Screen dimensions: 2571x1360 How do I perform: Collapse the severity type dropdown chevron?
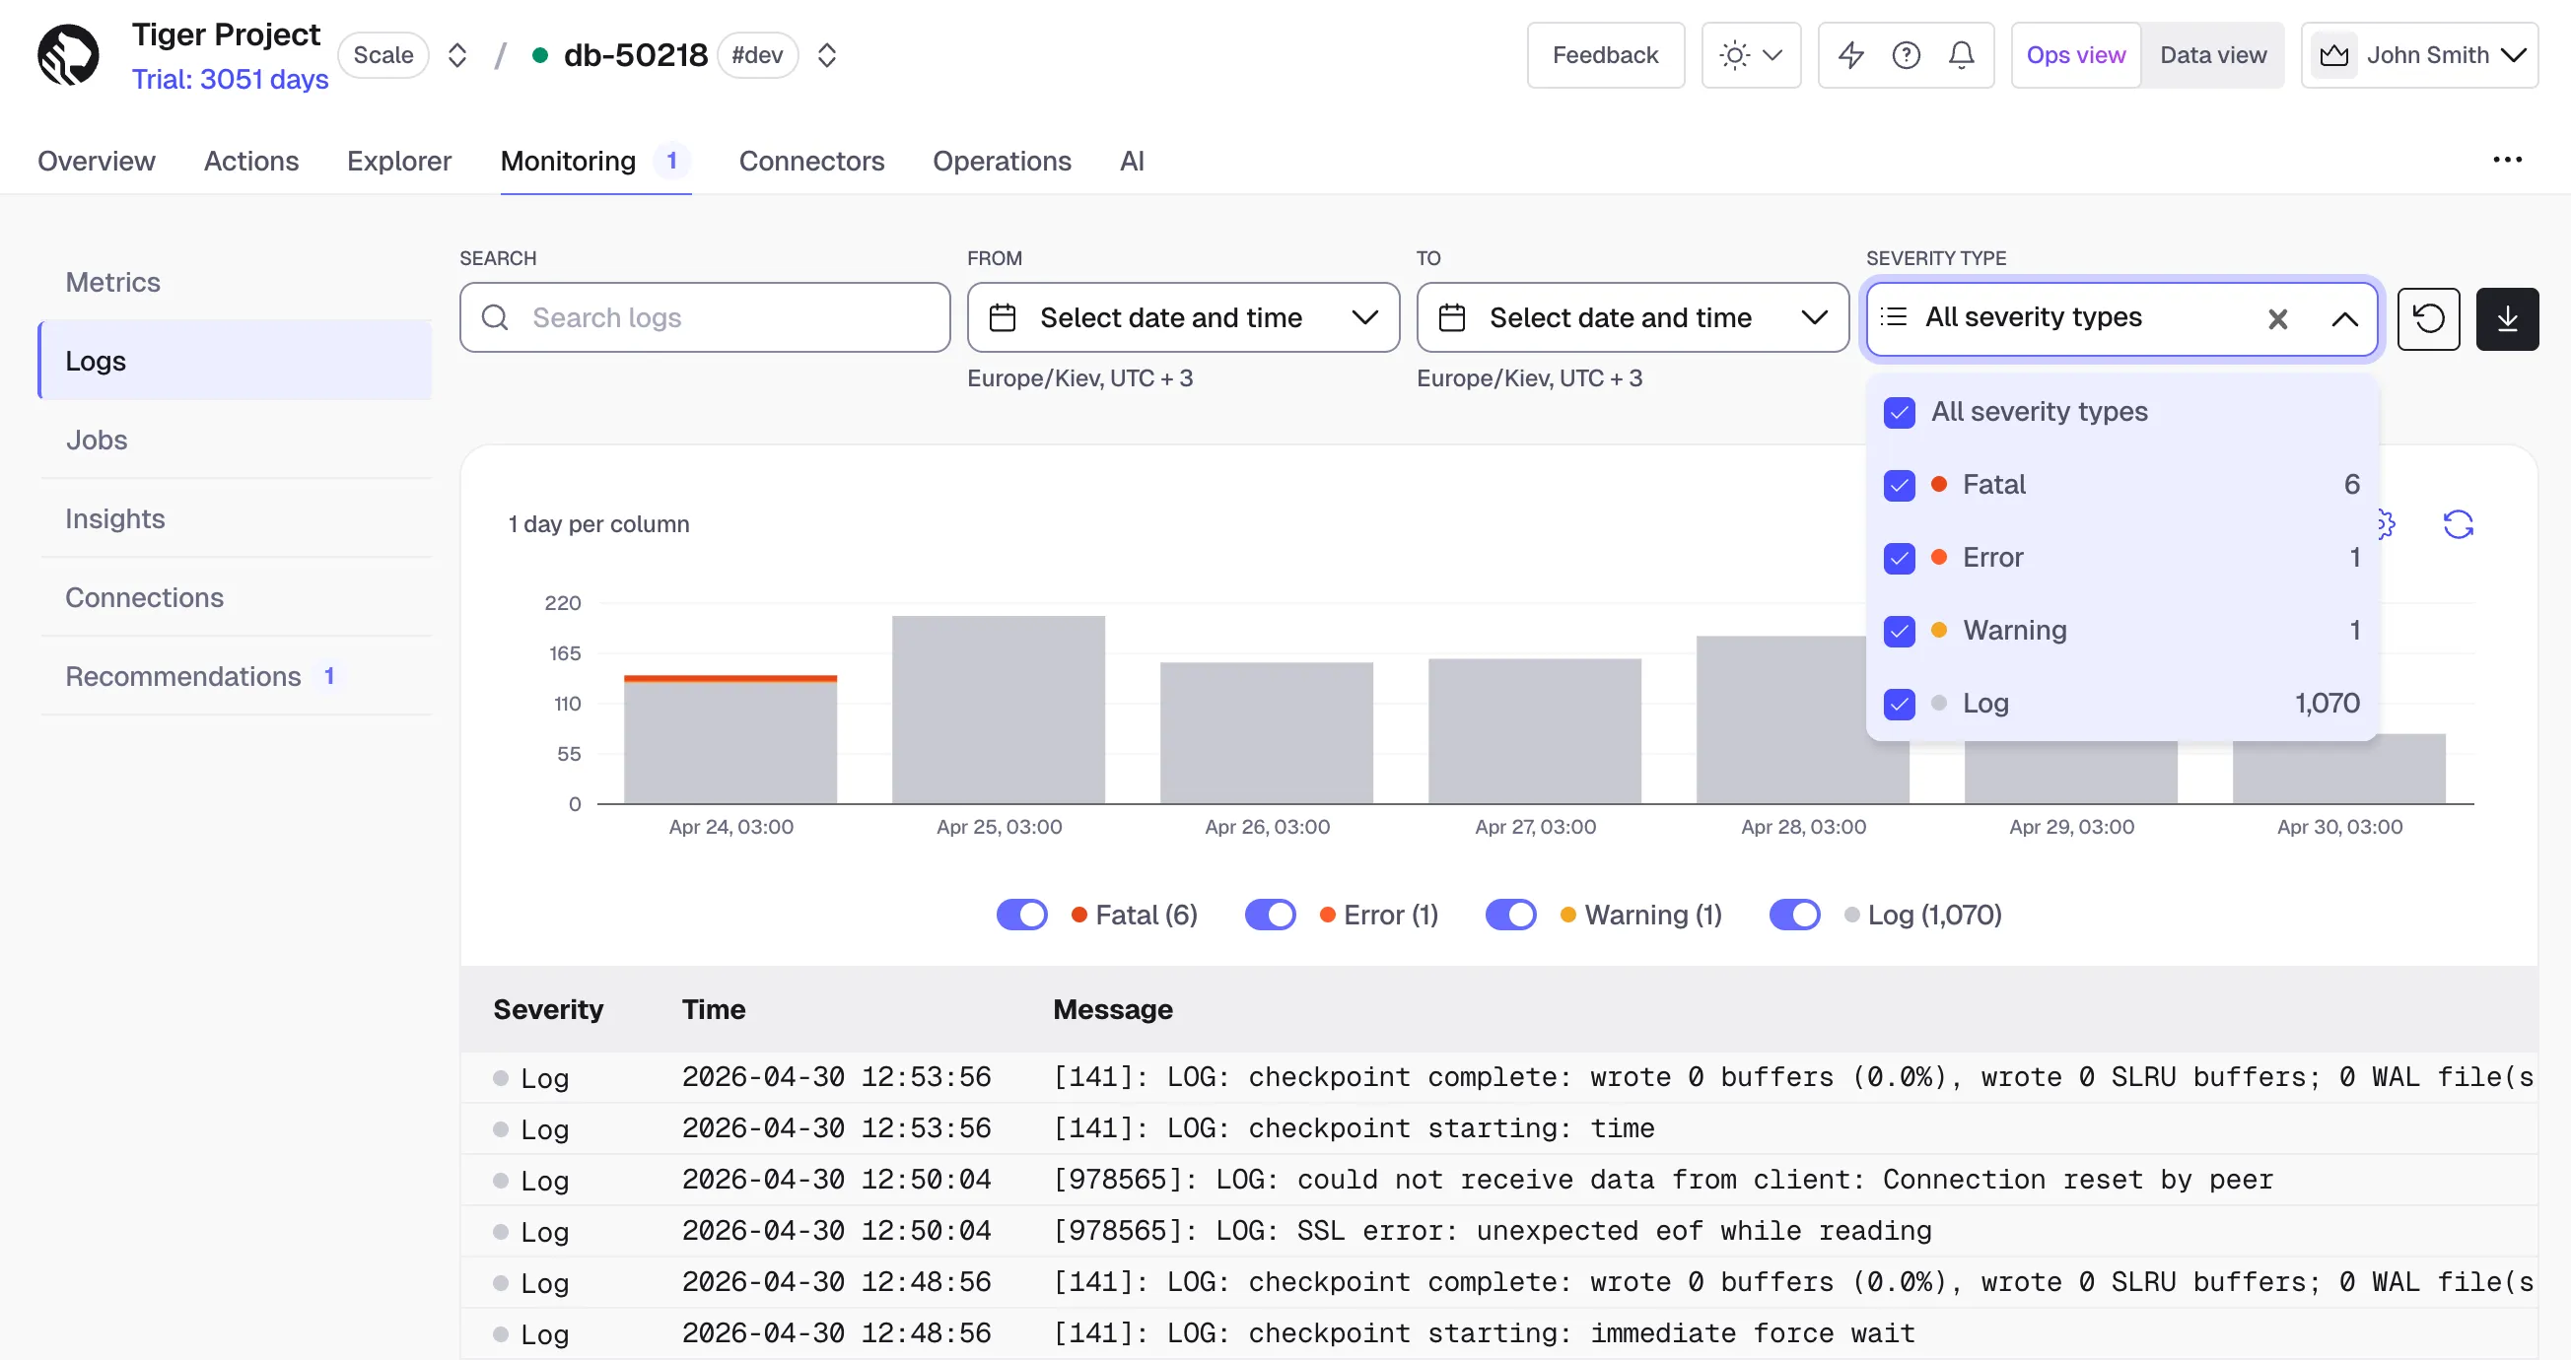[x=2343, y=318]
